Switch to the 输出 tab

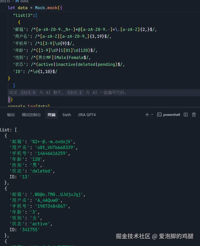point(11,115)
